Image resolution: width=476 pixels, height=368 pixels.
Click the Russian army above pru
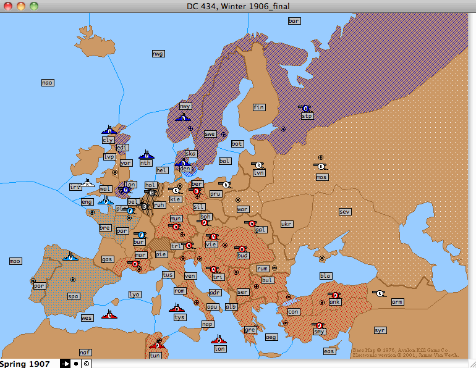click(x=225, y=185)
